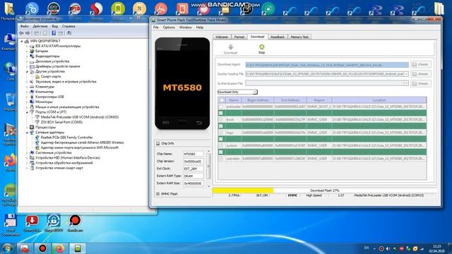Click the Chip Name field MT6580

point(193,154)
